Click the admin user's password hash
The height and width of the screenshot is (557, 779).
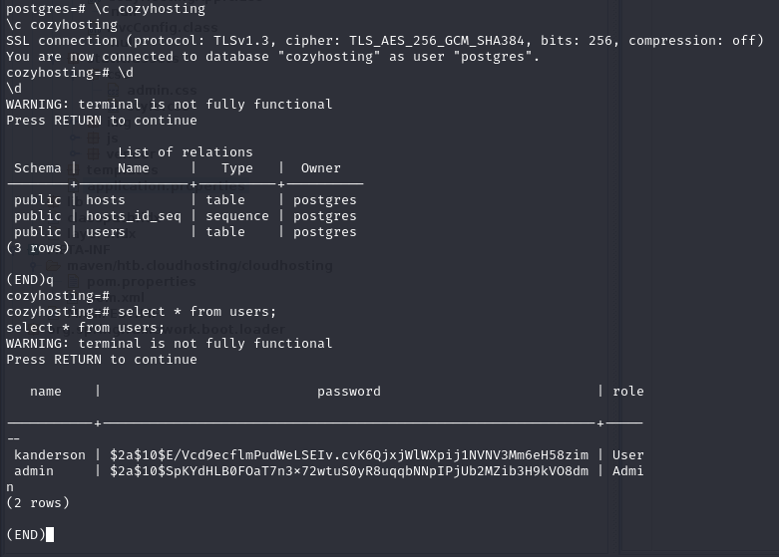(349, 470)
